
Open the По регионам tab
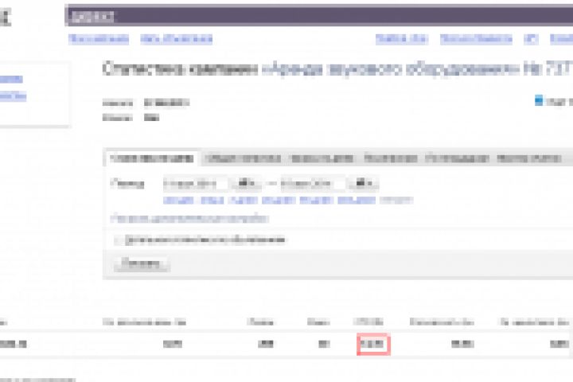point(390,158)
